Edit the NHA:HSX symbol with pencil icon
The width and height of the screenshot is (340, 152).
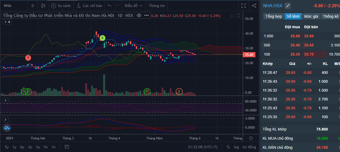click(288, 6)
